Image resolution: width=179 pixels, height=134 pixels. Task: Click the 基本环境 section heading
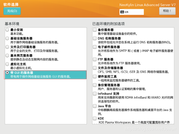[12, 24]
